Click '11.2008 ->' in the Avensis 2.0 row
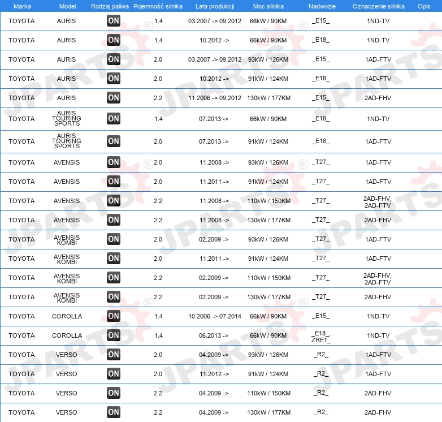442x422 pixels. (x=214, y=162)
